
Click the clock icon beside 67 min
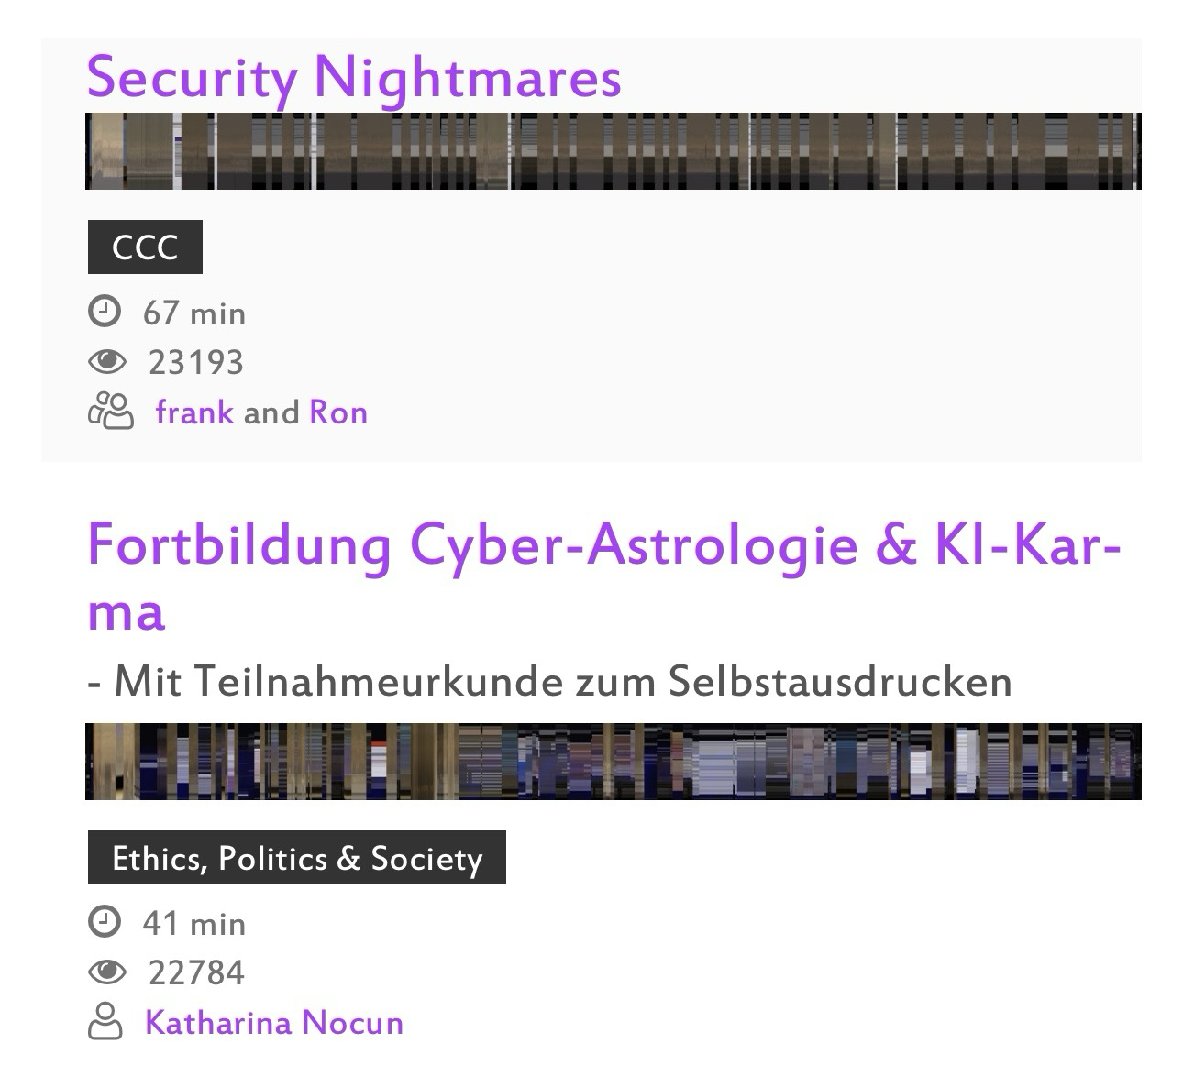105,313
